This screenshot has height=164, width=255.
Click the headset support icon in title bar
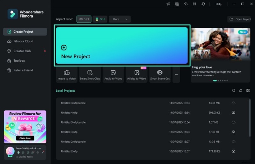(x=203, y=4)
